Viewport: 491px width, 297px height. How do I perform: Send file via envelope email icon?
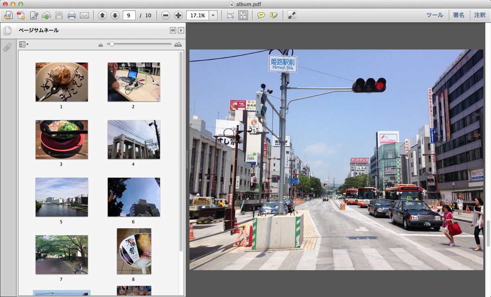(x=84, y=16)
